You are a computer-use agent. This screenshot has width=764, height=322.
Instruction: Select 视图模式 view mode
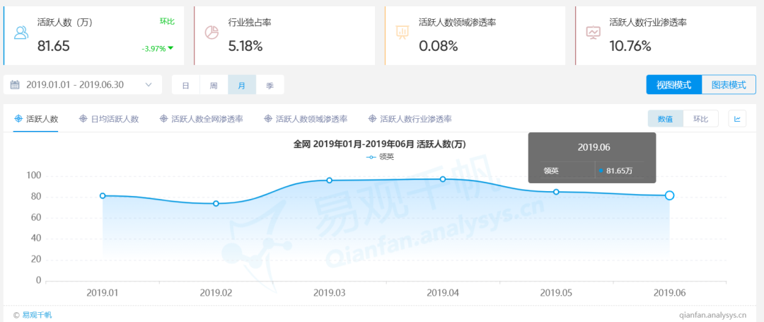coord(674,85)
